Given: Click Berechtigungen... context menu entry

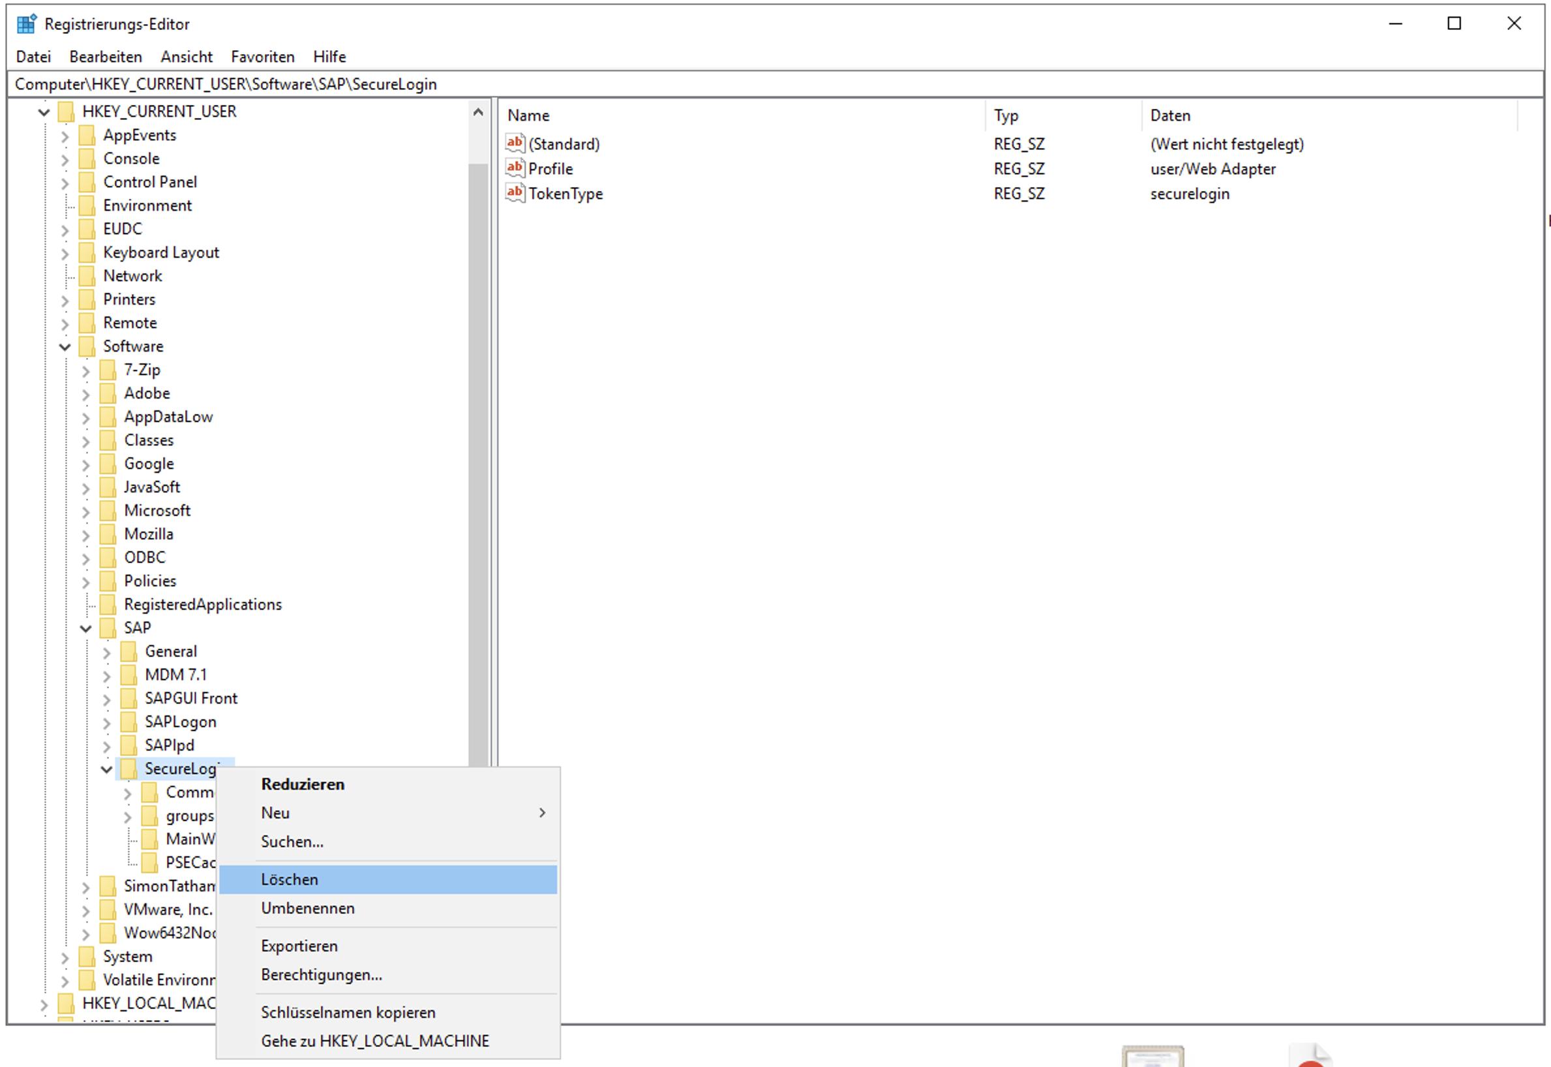Looking at the screenshot, I should coord(321,974).
